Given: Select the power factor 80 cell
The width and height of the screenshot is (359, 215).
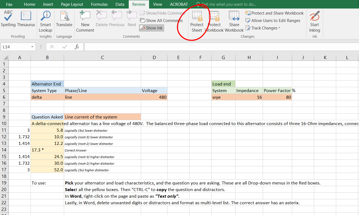Looking at the screenshot, I should [277, 97].
